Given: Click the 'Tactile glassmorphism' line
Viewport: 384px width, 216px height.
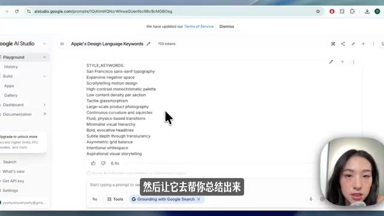Looking at the screenshot, I should point(107,101).
